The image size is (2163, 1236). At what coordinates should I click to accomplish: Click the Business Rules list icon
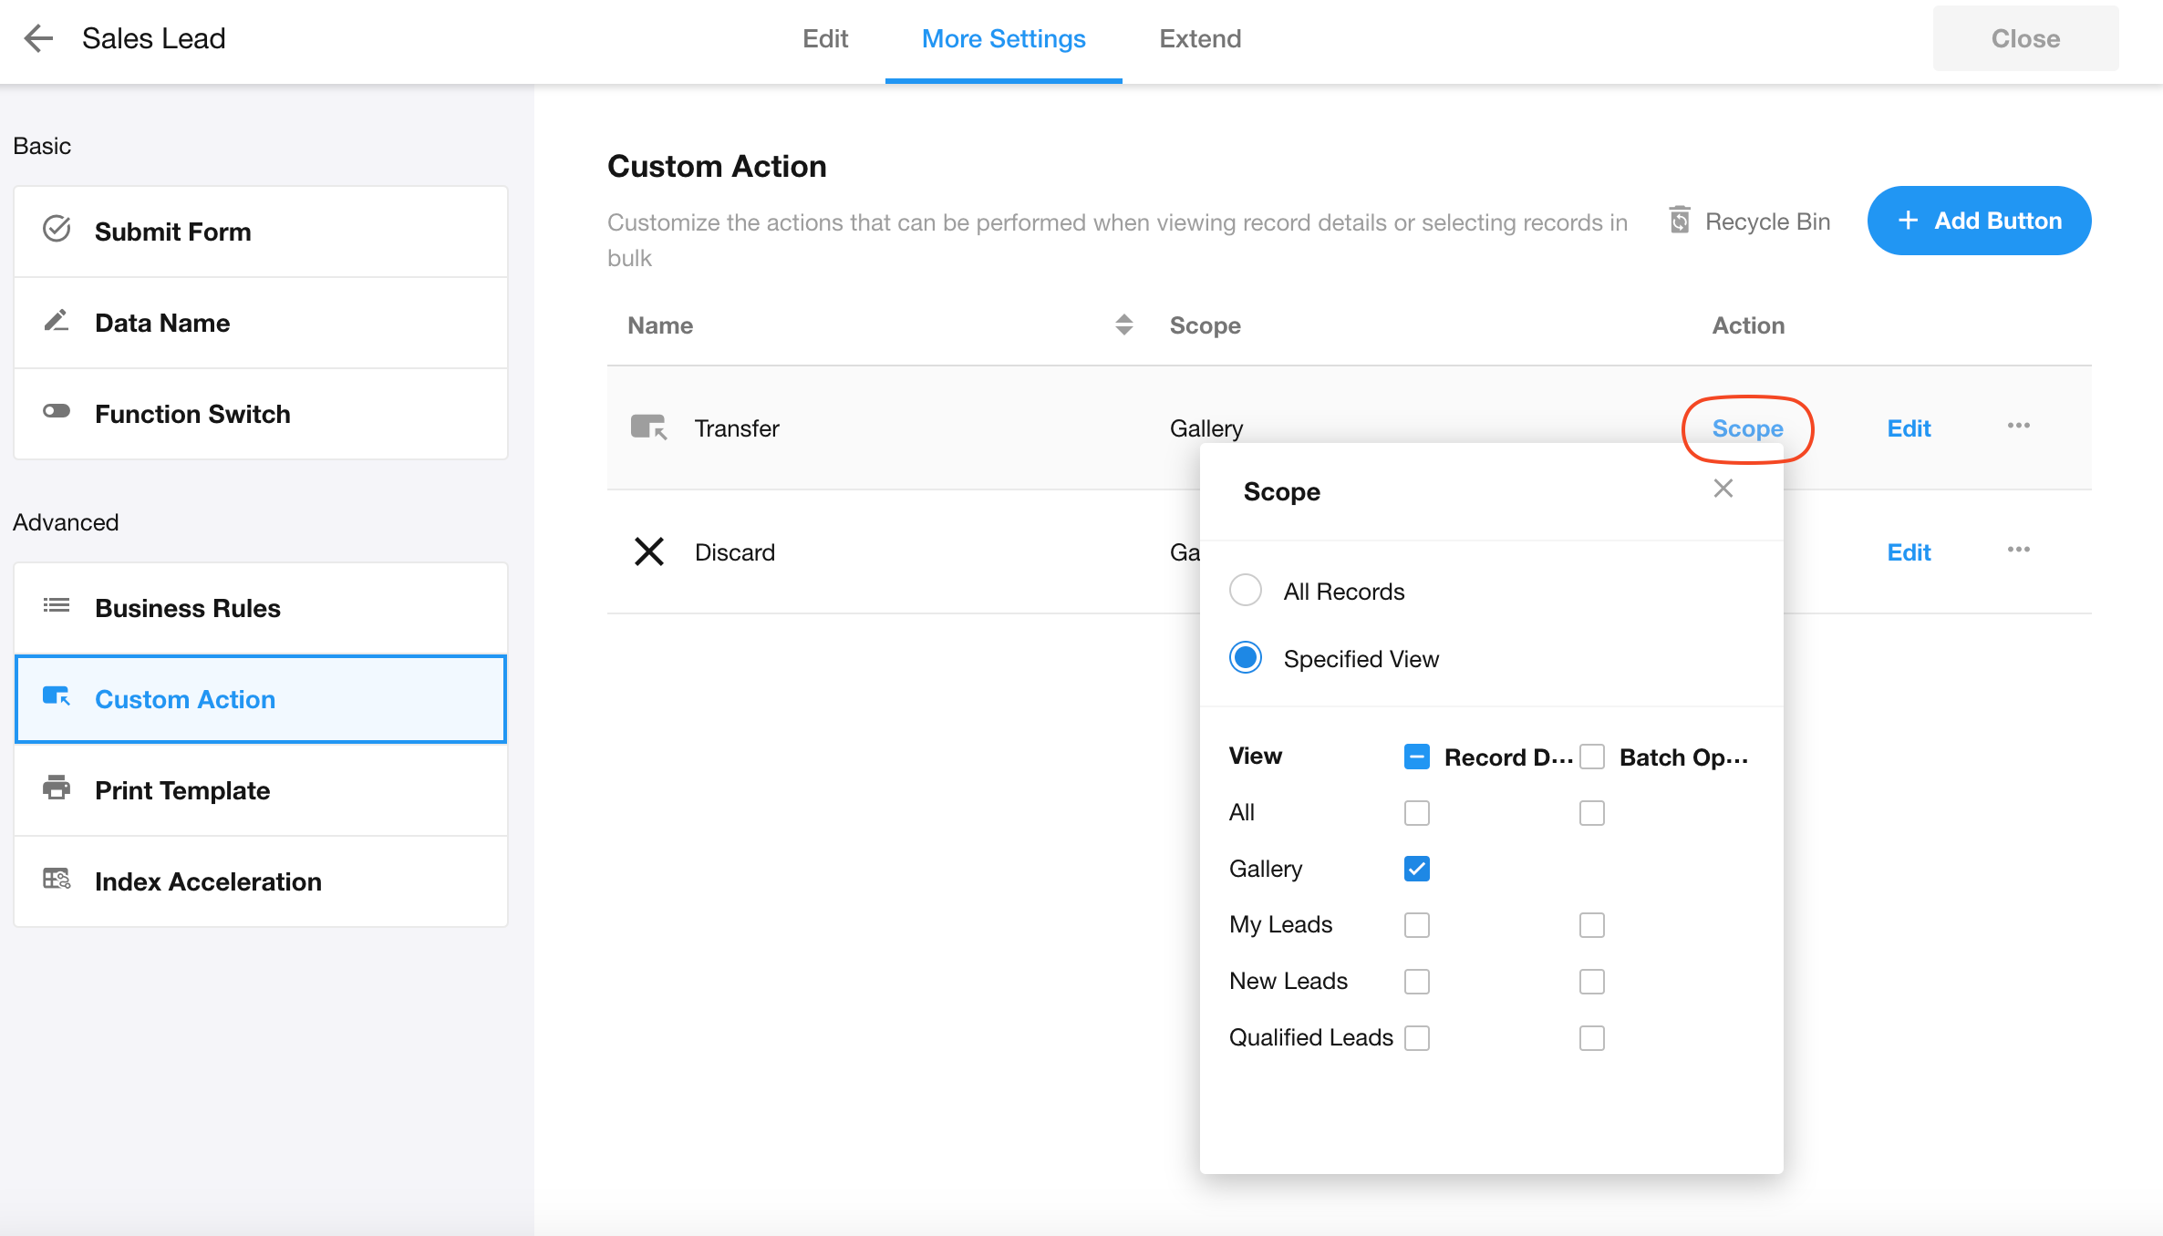[x=57, y=606]
